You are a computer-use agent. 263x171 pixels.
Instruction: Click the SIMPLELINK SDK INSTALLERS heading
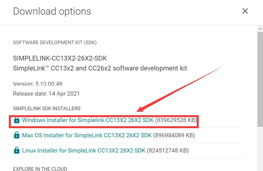click(x=47, y=109)
